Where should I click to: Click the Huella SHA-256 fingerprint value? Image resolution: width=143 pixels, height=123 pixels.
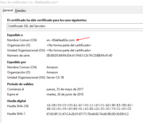(x=90, y=107)
